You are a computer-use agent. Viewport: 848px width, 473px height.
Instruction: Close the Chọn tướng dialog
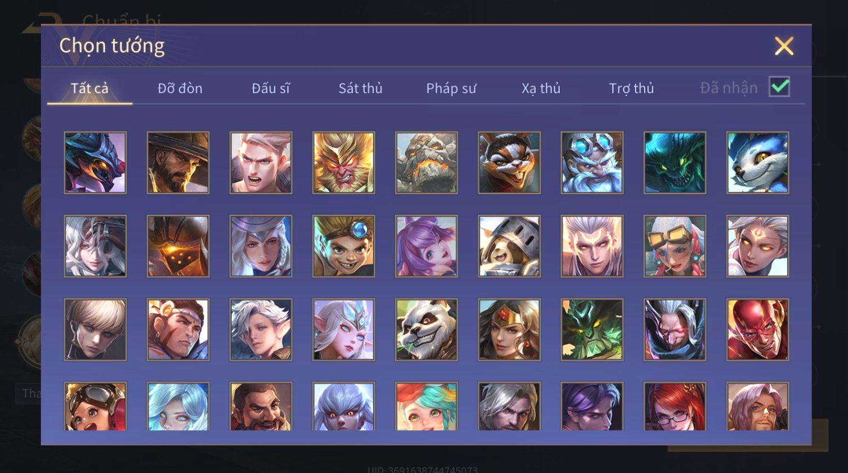coord(784,46)
